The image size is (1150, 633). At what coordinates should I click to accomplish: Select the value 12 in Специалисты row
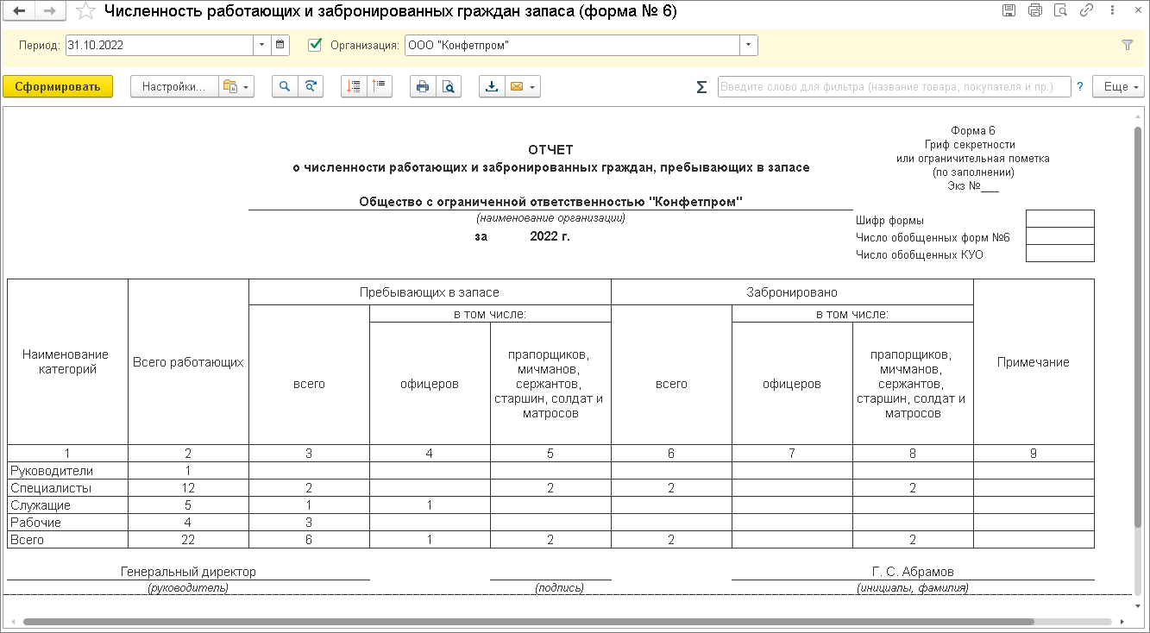[188, 488]
